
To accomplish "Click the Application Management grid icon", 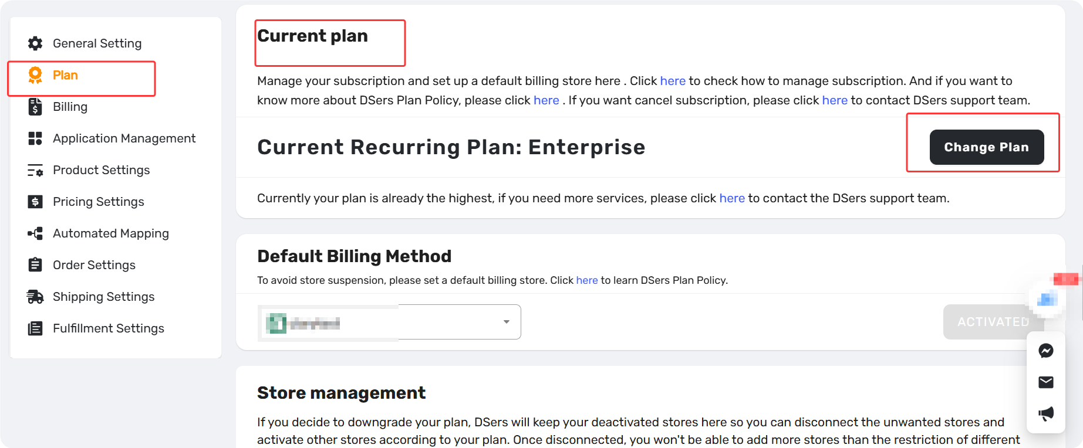I will click(x=35, y=138).
